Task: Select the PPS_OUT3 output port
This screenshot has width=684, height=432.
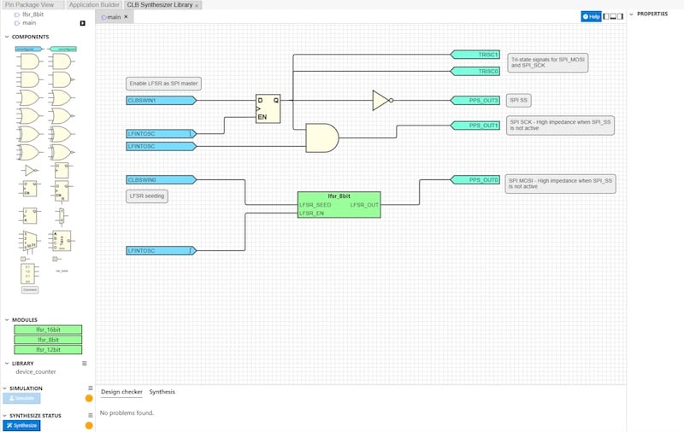Action: coord(475,100)
